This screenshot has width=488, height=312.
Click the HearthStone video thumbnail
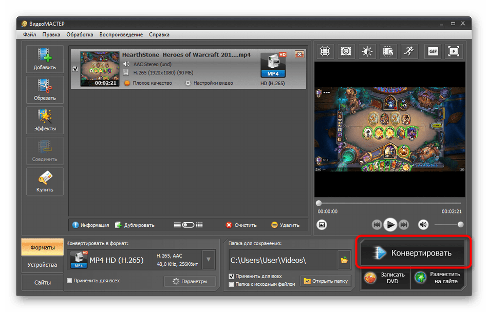[x=100, y=69]
